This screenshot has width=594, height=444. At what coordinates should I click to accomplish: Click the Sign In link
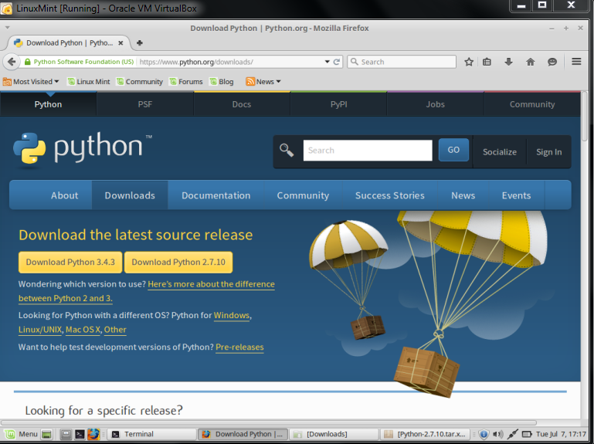click(549, 152)
